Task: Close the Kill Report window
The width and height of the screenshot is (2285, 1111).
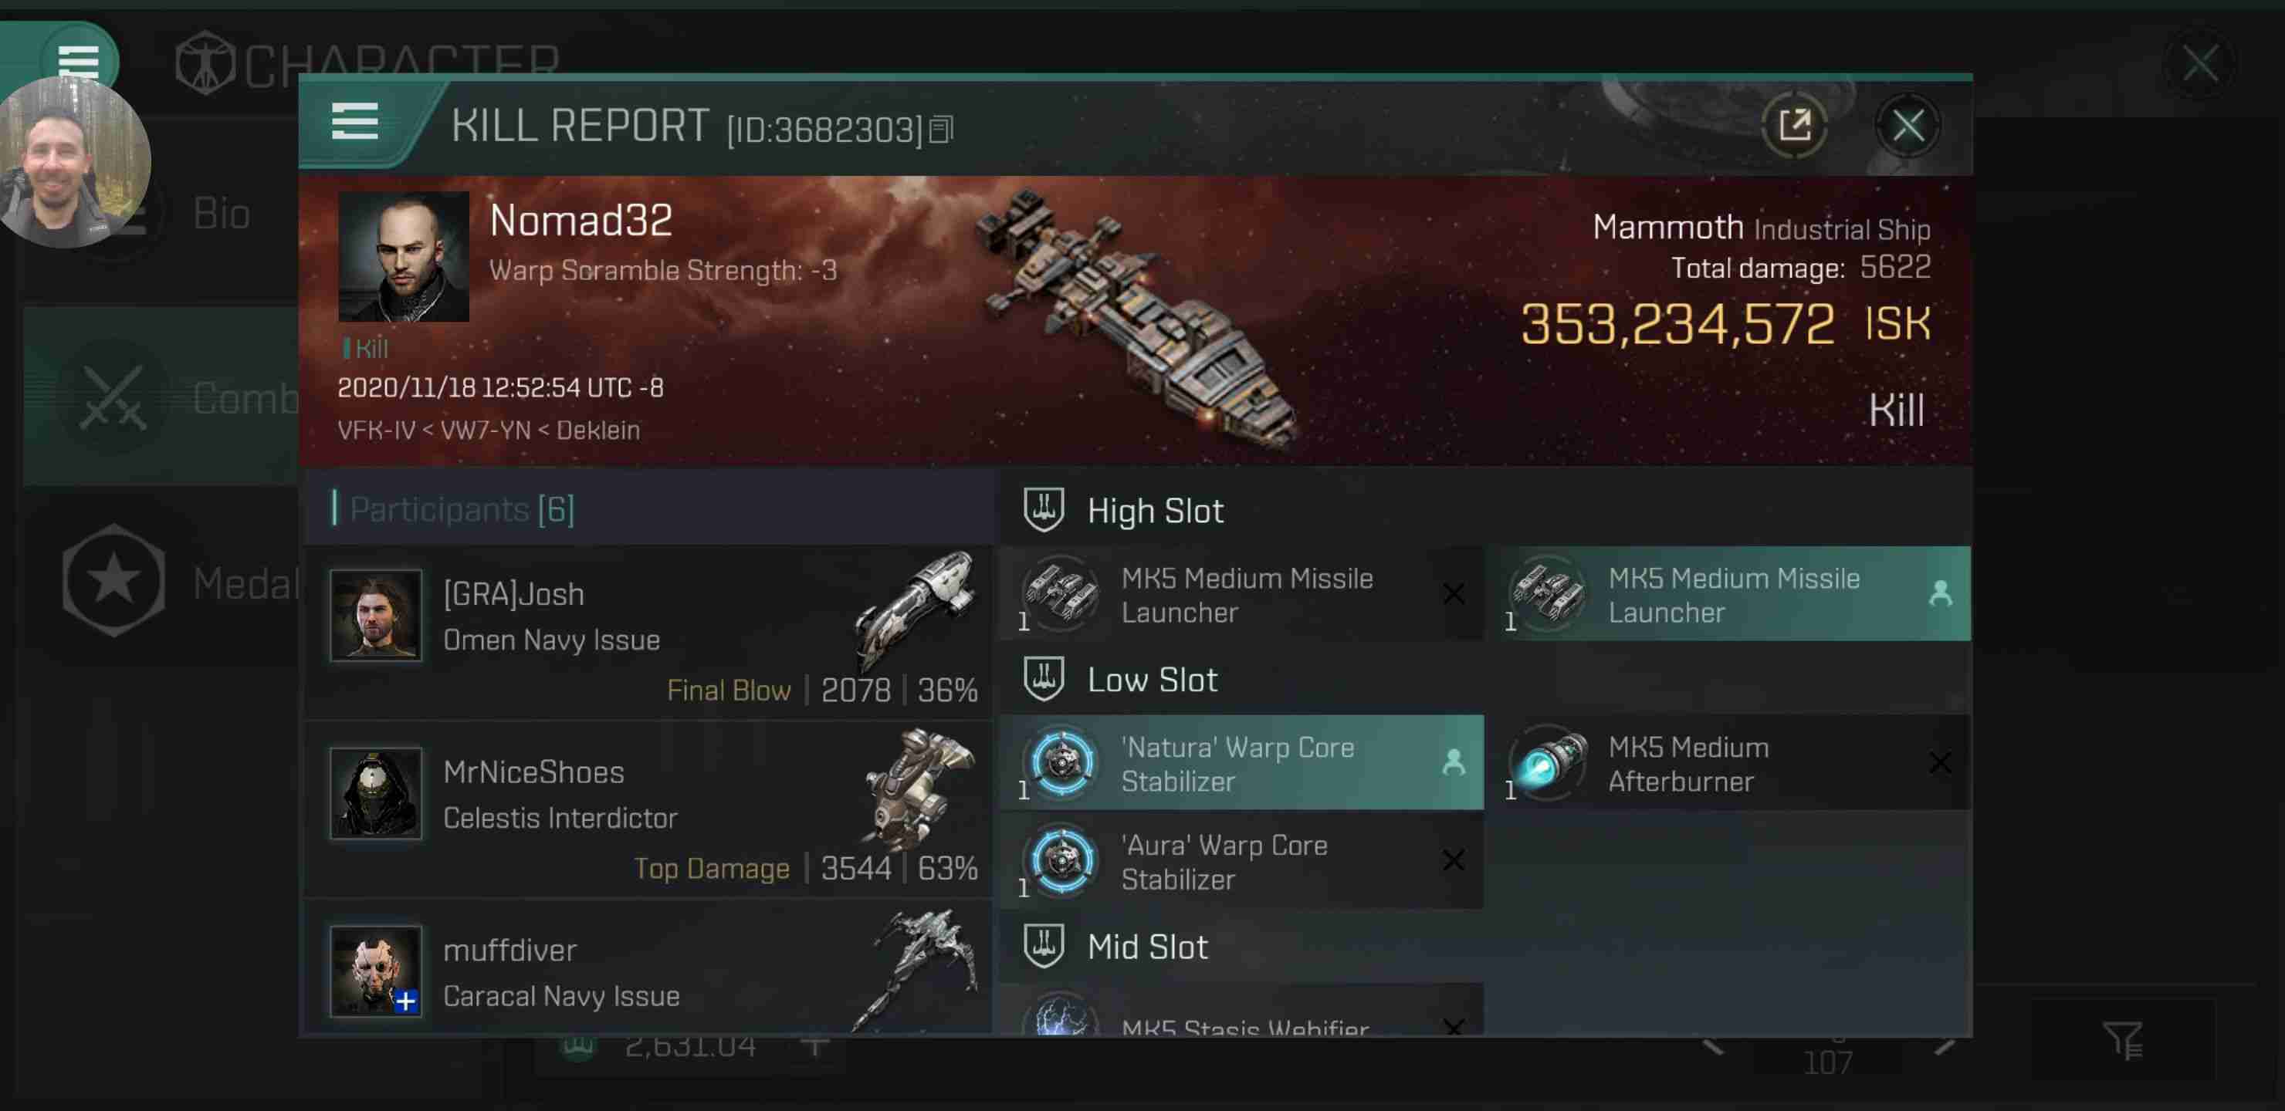Action: point(1908,125)
